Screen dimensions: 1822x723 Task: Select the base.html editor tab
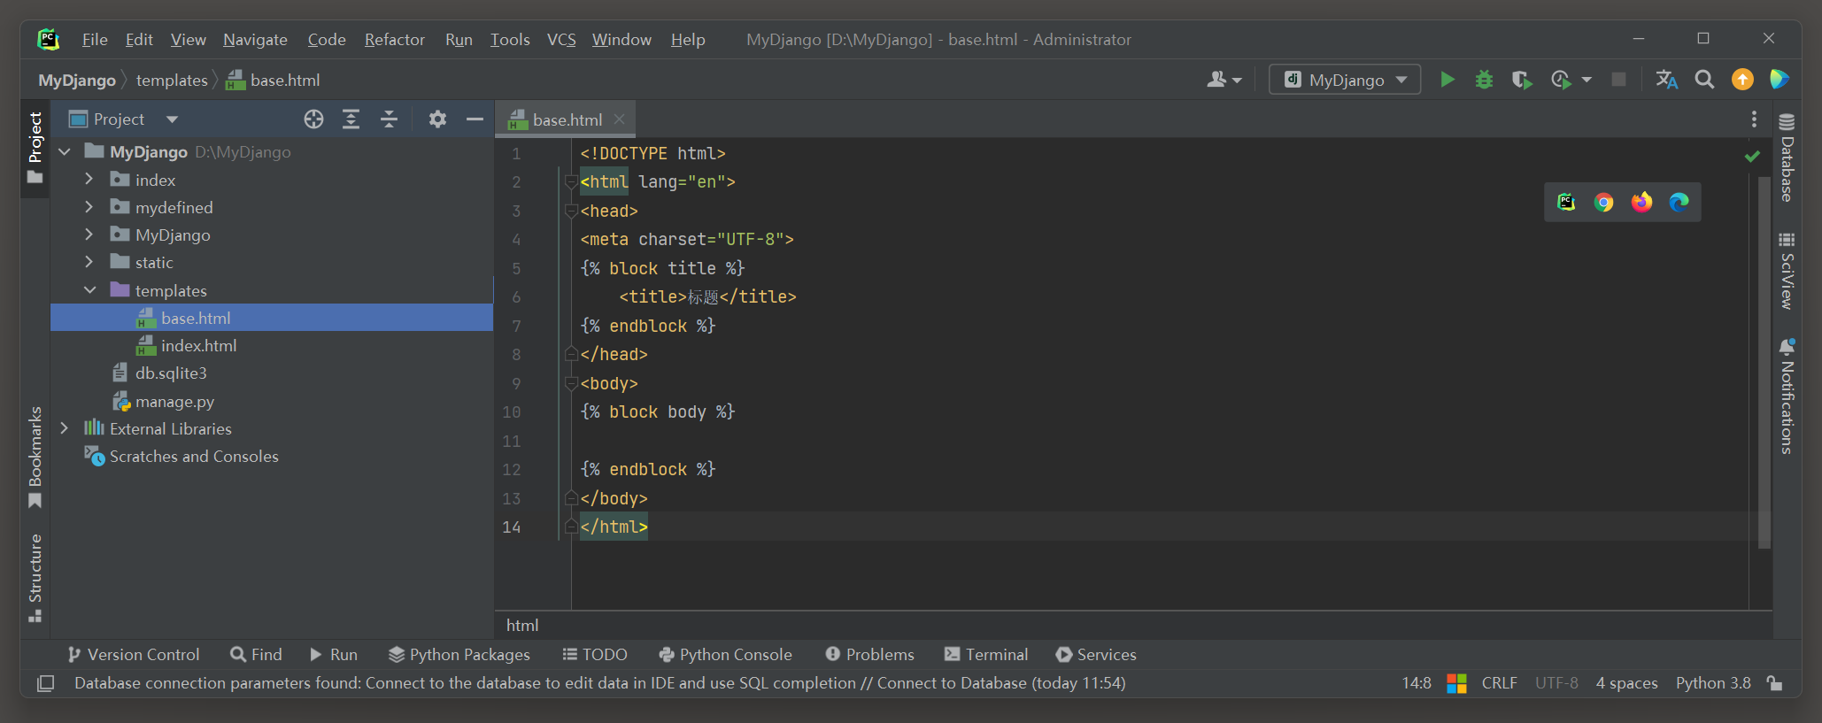coord(567,119)
